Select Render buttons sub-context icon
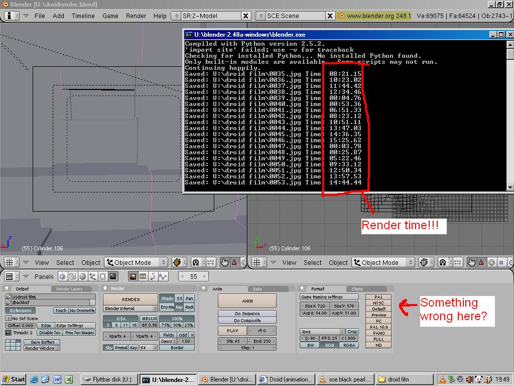This screenshot has height=386, width=514. (x=133, y=276)
